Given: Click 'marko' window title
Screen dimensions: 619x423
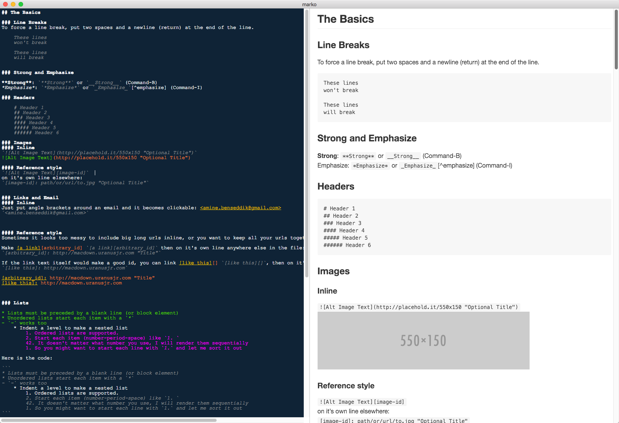Looking at the screenshot, I should click(309, 5).
